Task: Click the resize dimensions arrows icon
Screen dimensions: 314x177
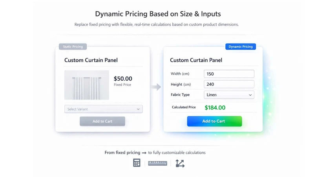Action: [x=180, y=163]
